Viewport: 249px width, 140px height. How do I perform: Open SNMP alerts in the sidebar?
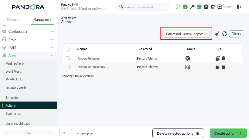click(14, 79)
